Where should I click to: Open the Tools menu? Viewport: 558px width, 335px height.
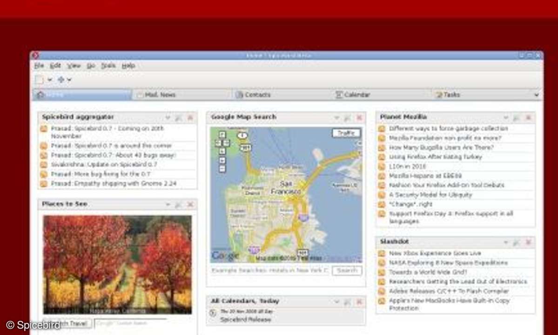108,66
